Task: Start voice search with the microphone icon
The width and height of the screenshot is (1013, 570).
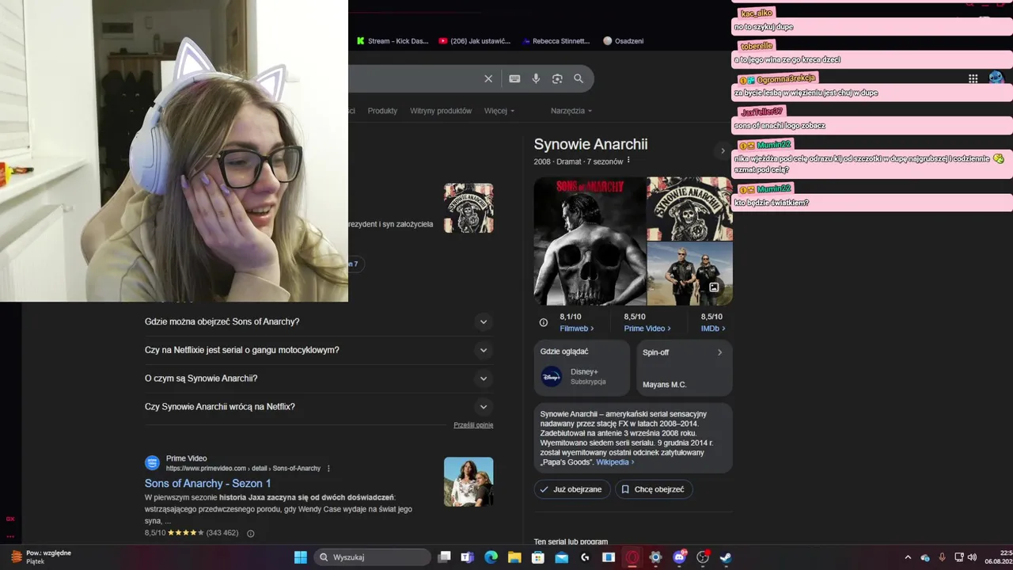Action: [x=536, y=78]
